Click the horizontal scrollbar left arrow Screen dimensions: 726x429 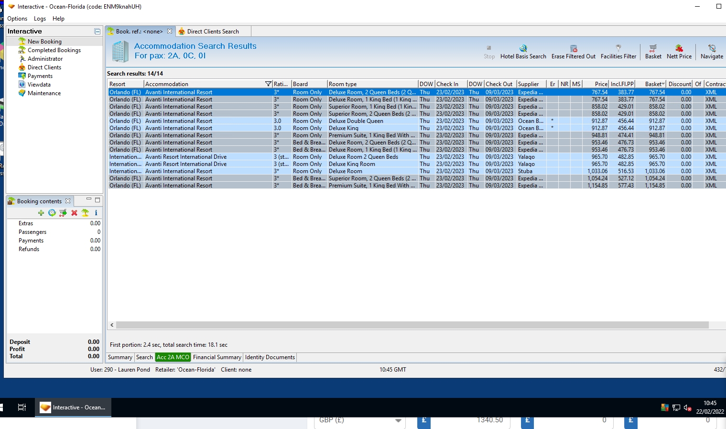[x=112, y=325]
